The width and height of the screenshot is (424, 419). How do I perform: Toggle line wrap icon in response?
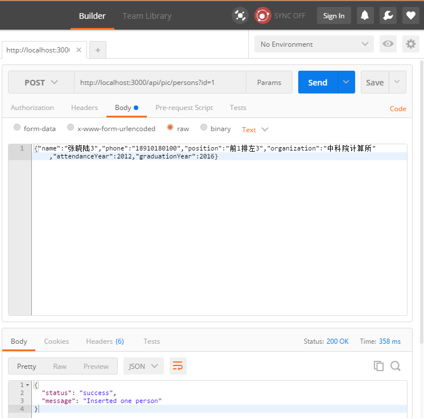178,366
